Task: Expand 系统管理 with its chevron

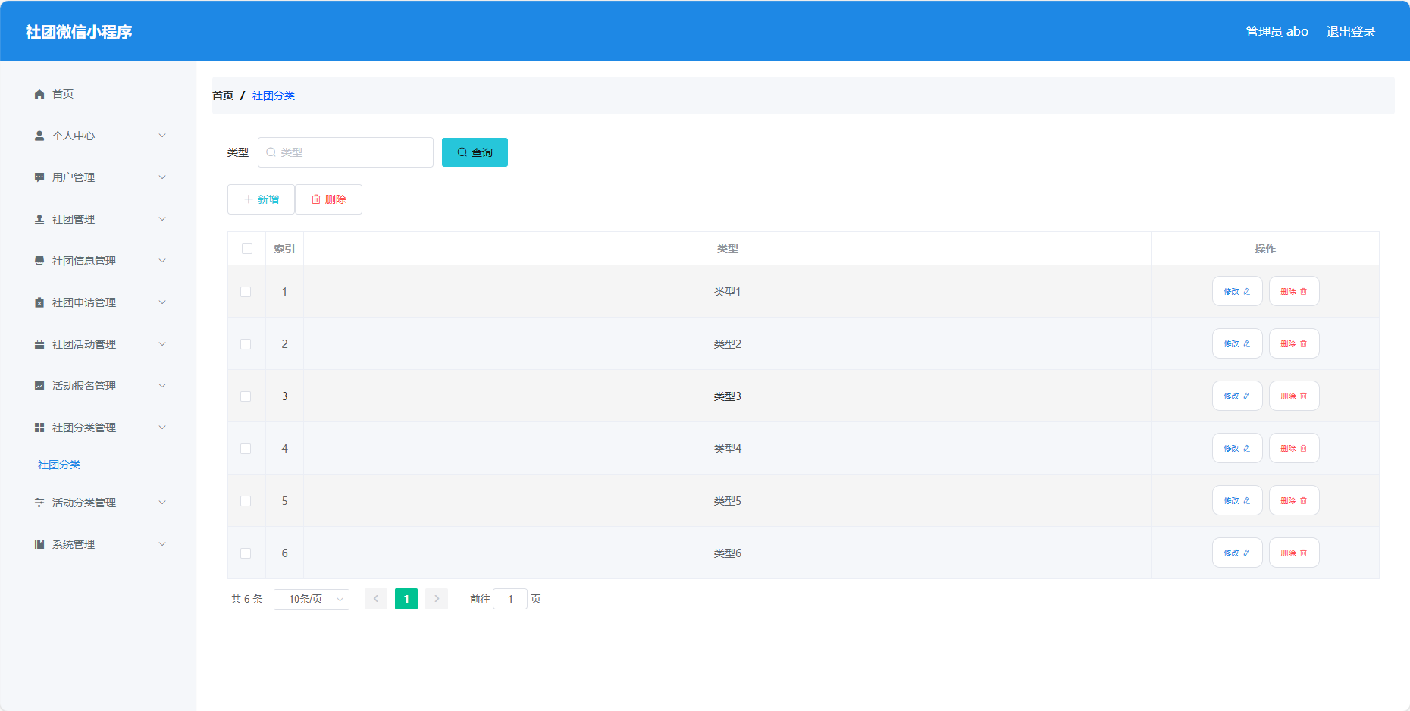Action: point(162,544)
